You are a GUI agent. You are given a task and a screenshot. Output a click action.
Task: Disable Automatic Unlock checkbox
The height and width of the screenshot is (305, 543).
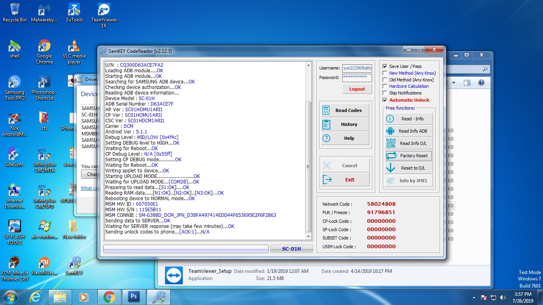[385, 100]
